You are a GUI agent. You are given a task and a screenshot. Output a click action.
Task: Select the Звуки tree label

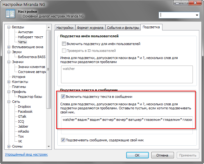[17, 52]
